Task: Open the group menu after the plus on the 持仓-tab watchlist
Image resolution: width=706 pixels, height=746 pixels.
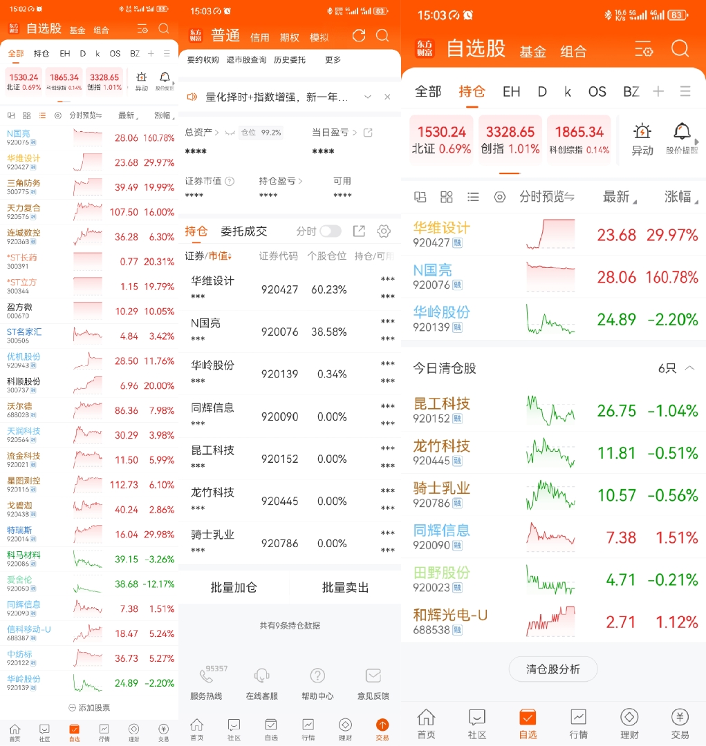Action: [x=685, y=91]
